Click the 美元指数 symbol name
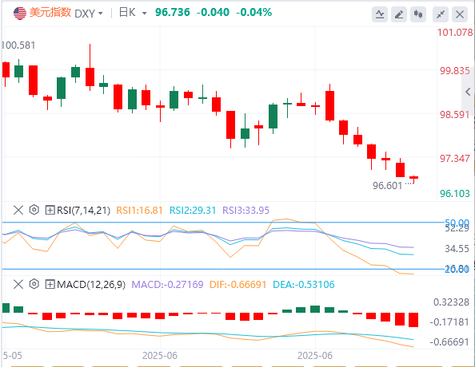This screenshot has height=367, width=475. 50,13
